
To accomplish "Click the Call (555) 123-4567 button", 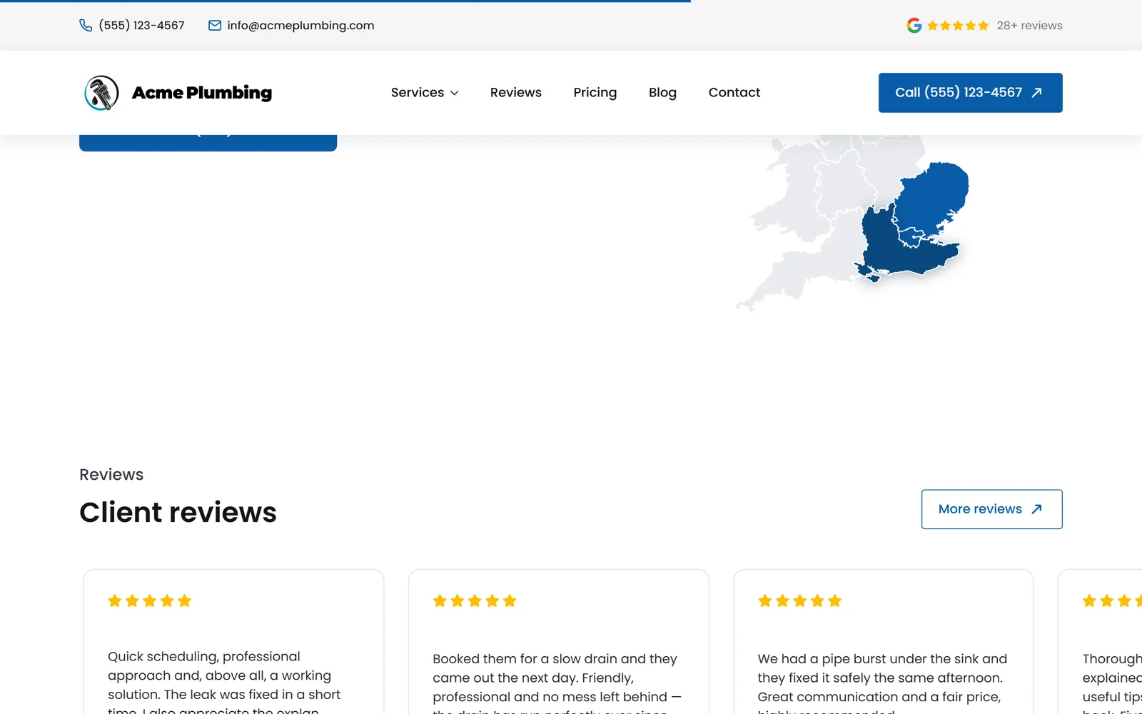I will [971, 93].
